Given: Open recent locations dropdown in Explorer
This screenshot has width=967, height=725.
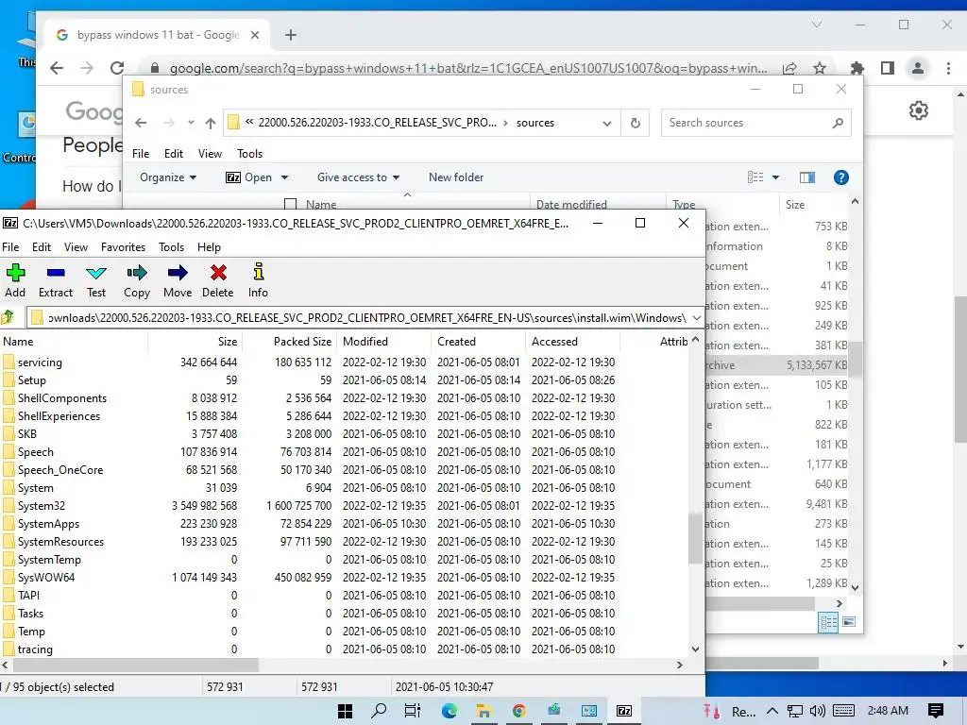Looking at the screenshot, I should (x=191, y=123).
